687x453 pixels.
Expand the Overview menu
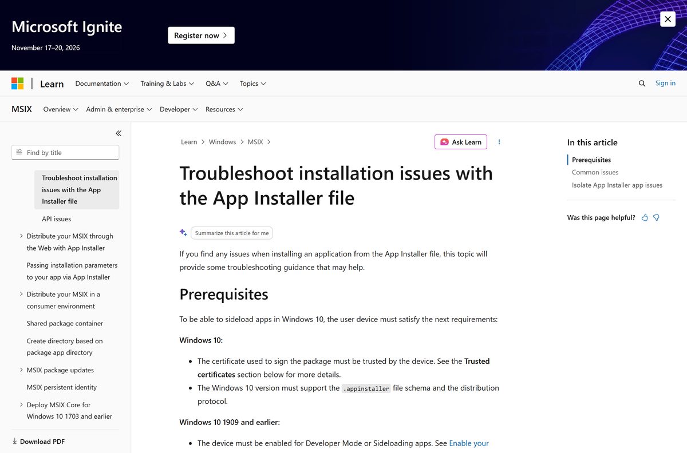61,109
